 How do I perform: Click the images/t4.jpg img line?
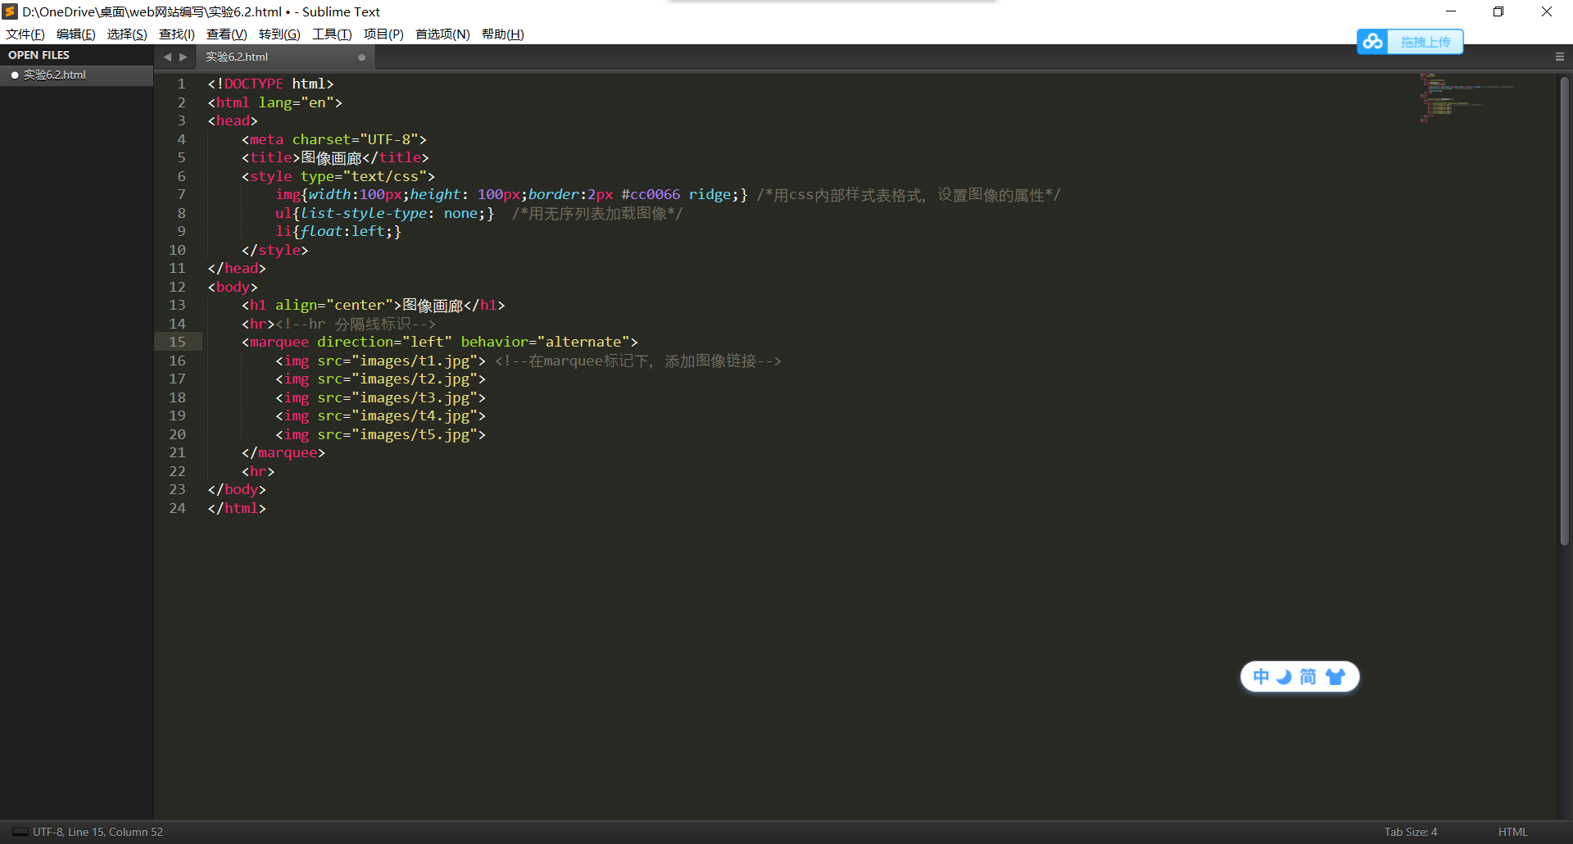(380, 415)
